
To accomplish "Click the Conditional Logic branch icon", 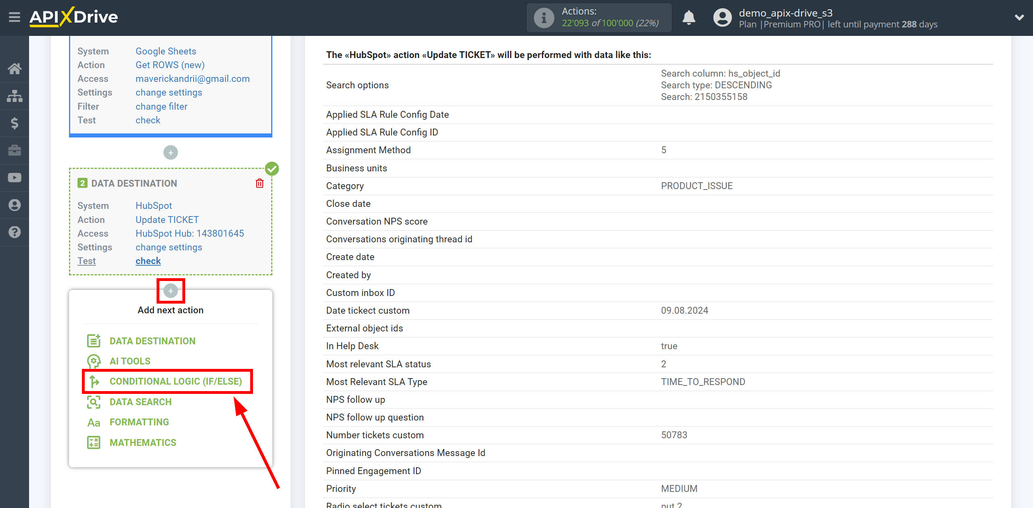I will tap(94, 381).
